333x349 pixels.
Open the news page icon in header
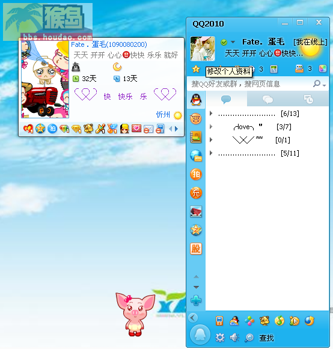[x=273, y=69]
